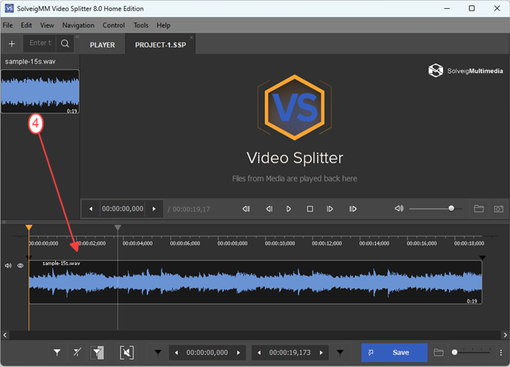Select the sample-15s.wav clip on timeline
This screenshot has width=510, height=367.
tap(255, 282)
